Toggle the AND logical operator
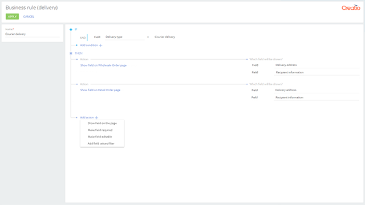The height and width of the screenshot is (205, 365). point(83,38)
